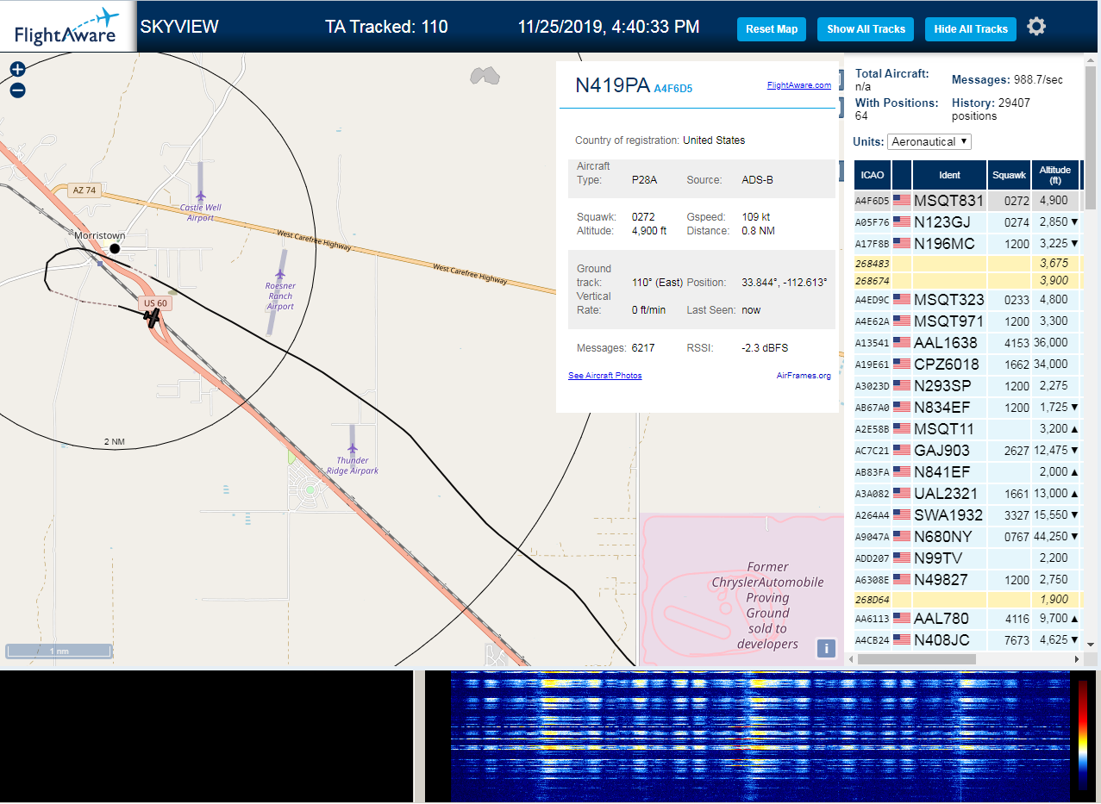Click the FlightAware logo
Image resolution: width=1101 pixels, height=804 pixels.
[67, 27]
